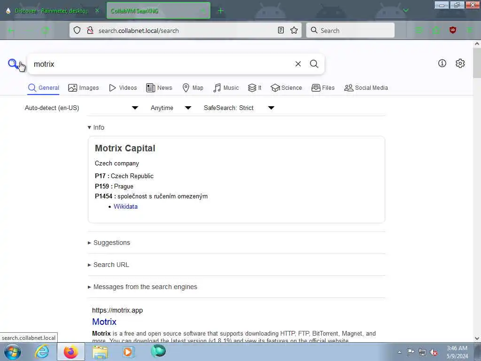Click the taskbar clock showing 3:46 AM
This screenshot has width=481, height=361.
click(x=457, y=352)
